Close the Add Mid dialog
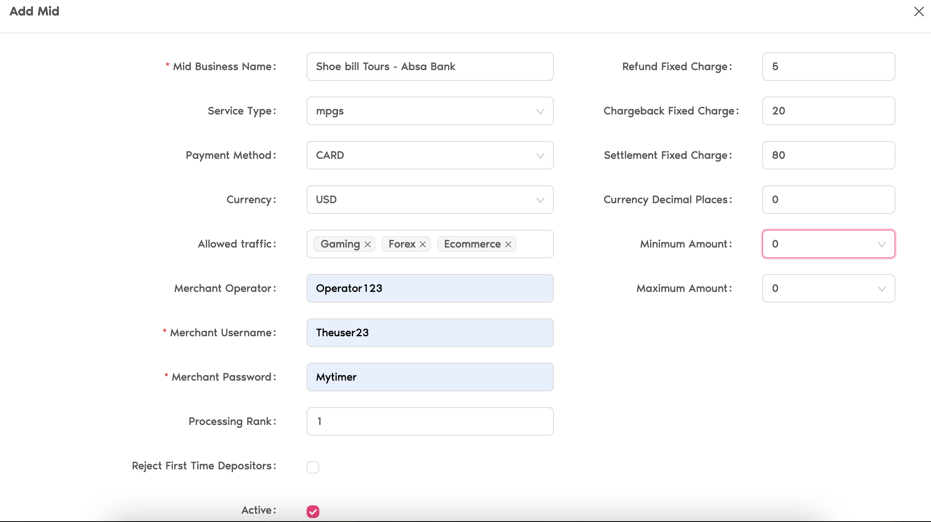Image resolution: width=931 pixels, height=522 pixels. pos(919,11)
